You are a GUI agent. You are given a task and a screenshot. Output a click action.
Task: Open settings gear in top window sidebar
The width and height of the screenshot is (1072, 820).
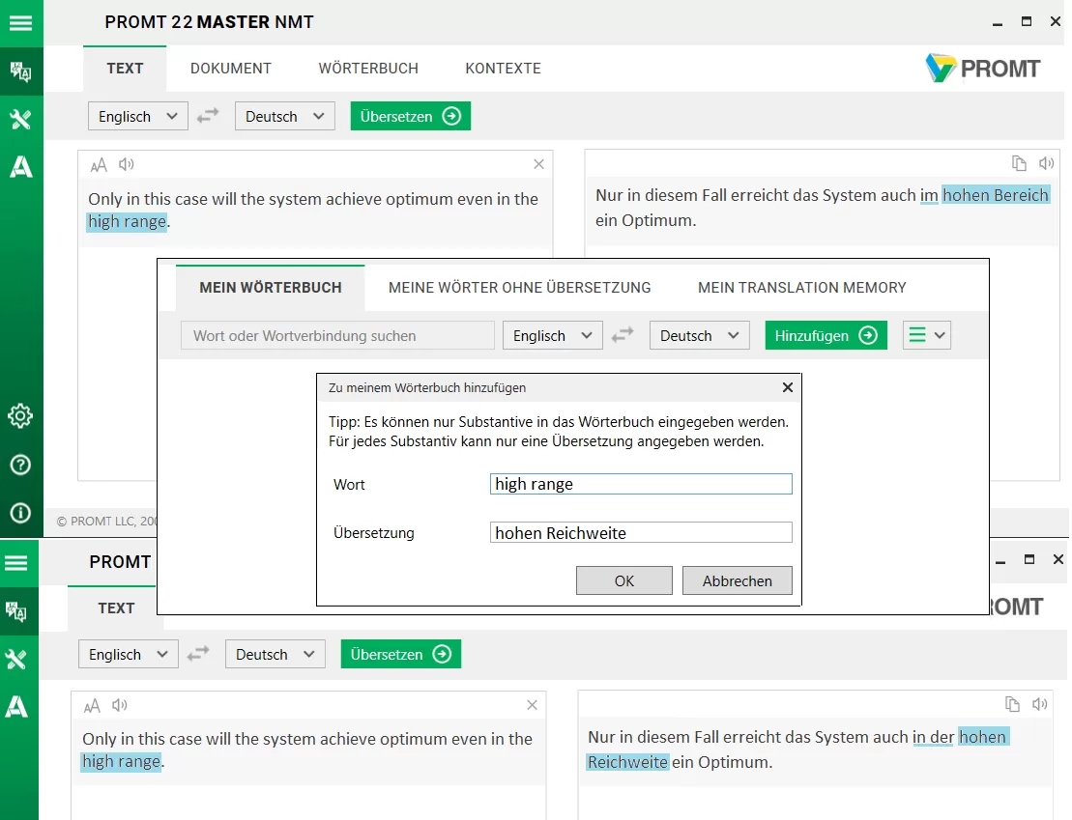click(20, 415)
